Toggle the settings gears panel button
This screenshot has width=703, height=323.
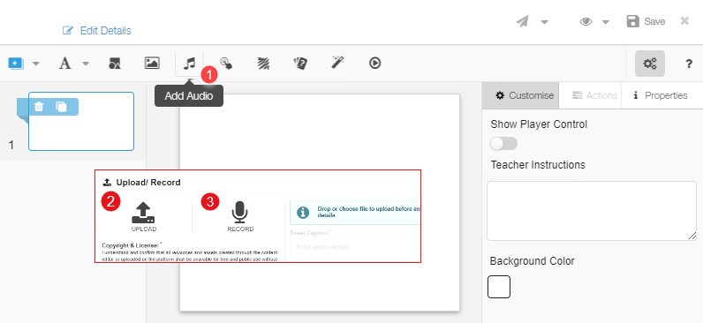tap(650, 64)
